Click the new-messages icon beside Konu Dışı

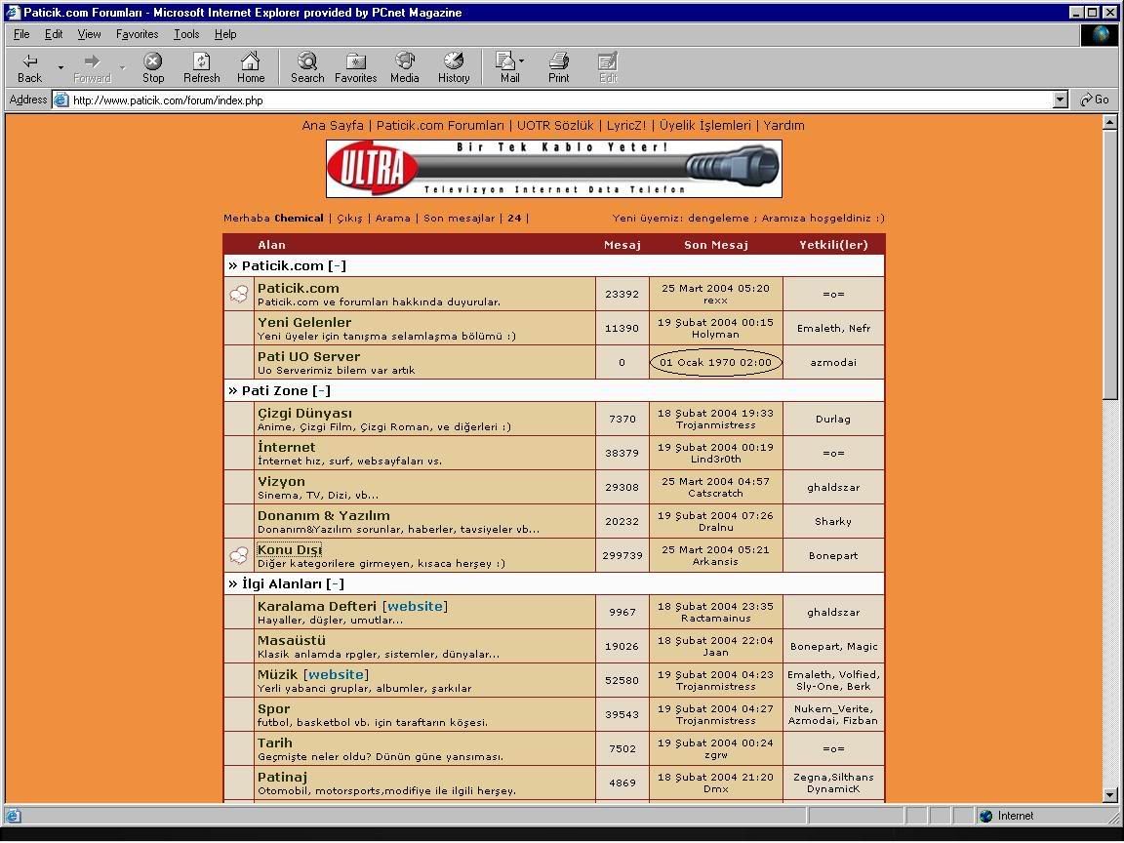pos(239,555)
